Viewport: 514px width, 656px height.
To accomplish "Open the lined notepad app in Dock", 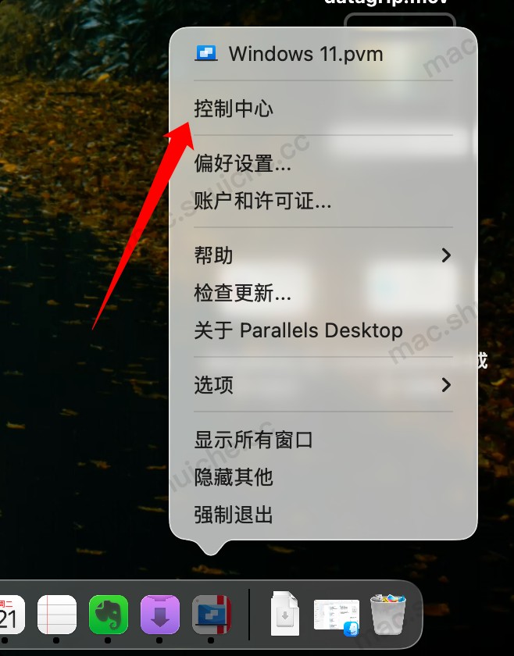I will 57,615.
